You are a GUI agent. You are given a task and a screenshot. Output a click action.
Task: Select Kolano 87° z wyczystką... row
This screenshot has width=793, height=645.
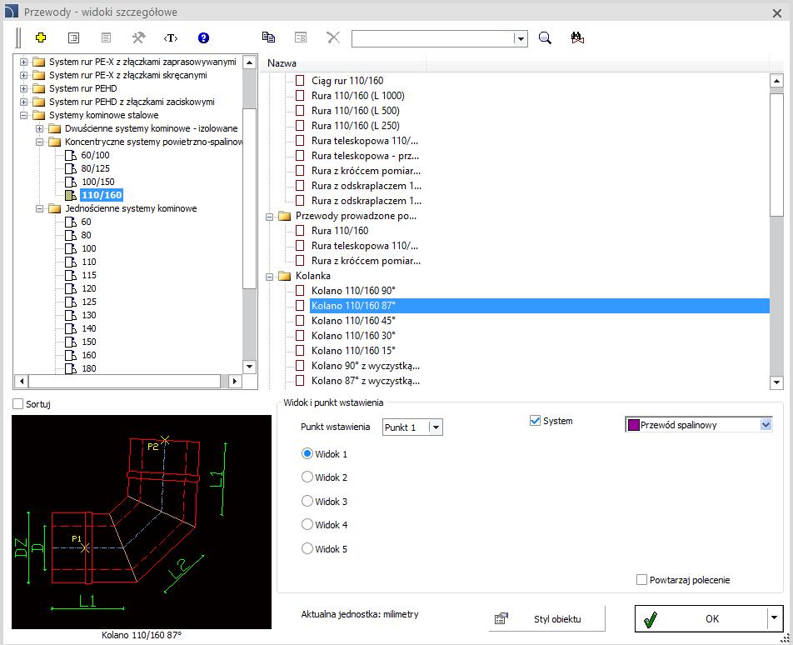pyautogui.click(x=365, y=381)
